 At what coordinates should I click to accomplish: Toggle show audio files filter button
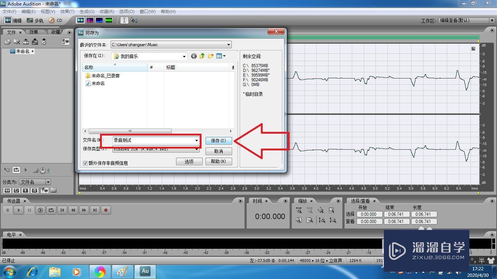(x=7, y=190)
